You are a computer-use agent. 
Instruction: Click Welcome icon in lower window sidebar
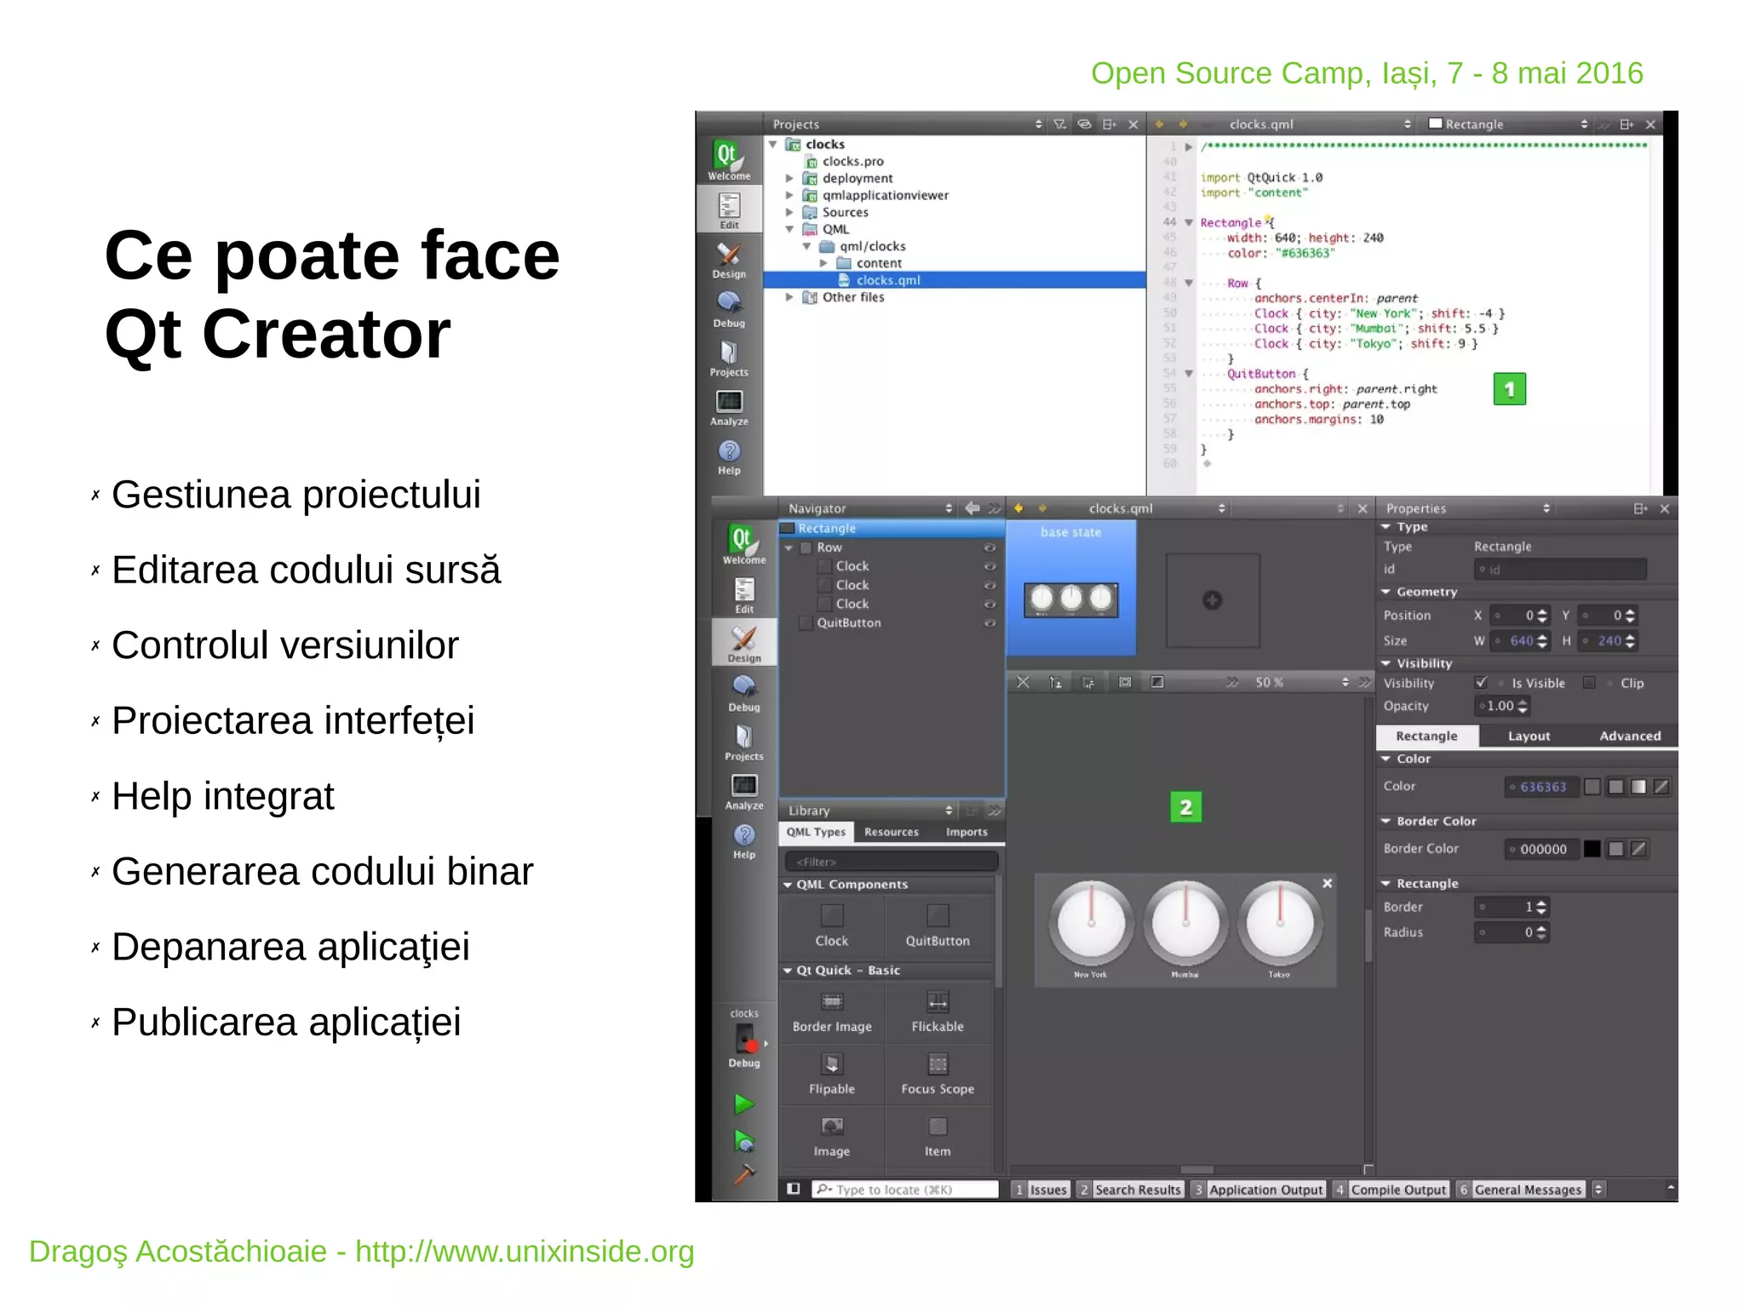(x=744, y=544)
